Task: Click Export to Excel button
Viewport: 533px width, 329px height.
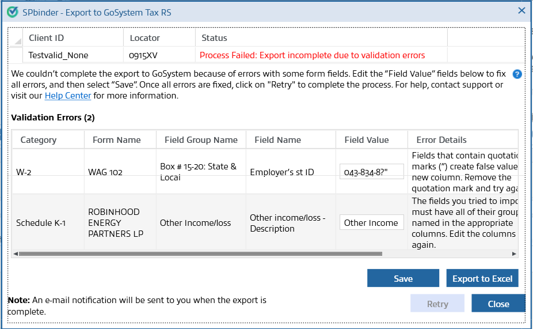Action: click(482, 278)
